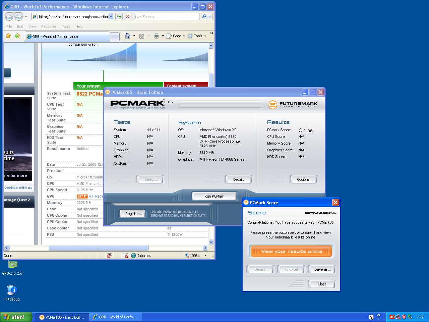Click the Run PCMark button

[214, 196]
